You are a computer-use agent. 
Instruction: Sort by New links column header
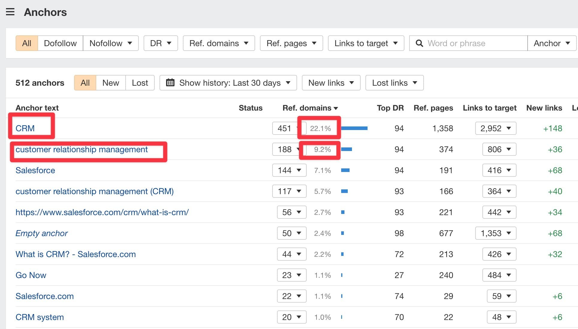tap(544, 108)
